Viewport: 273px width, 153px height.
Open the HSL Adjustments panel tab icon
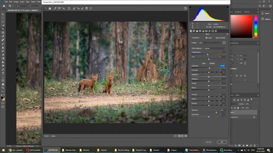(200, 31)
